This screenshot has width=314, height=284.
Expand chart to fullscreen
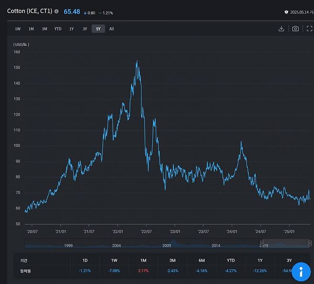[309, 29]
